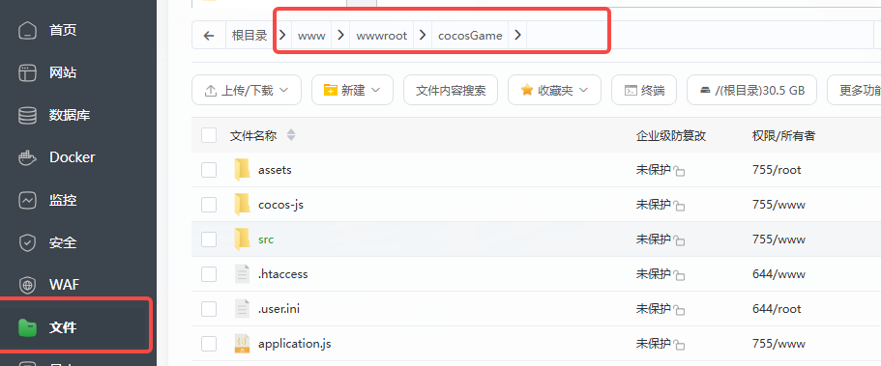Check the cocos-js folder checkbox

tap(209, 205)
